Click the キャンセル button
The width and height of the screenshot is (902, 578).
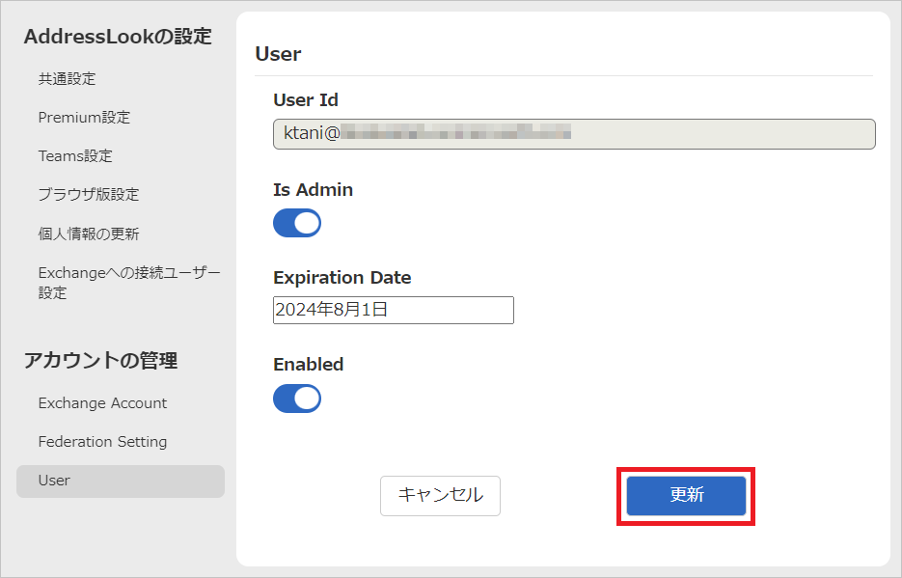click(x=440, y=496)
